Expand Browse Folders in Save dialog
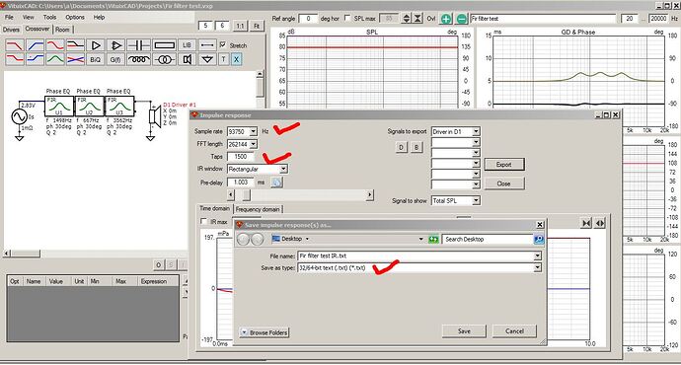This screenshot has height=365, width=681. (265, 332)
